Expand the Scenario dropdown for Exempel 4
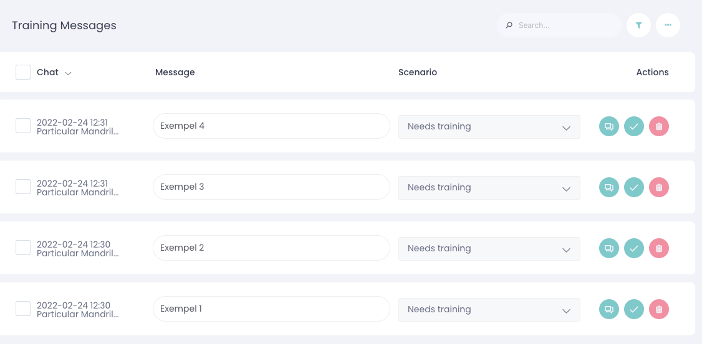Screen dimensions: 702x344 (489, 127)
